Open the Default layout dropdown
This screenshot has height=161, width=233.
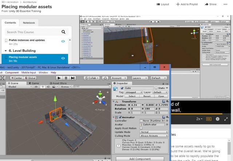(159, 78)
